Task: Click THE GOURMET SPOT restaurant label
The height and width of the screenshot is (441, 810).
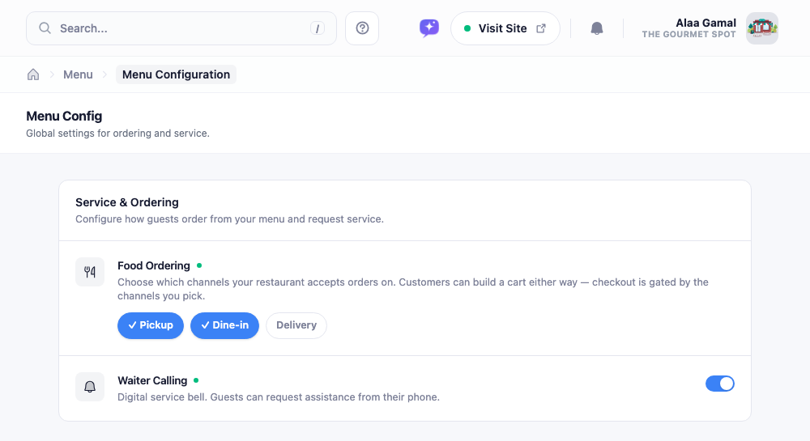Action: click(x=688, y=35)
